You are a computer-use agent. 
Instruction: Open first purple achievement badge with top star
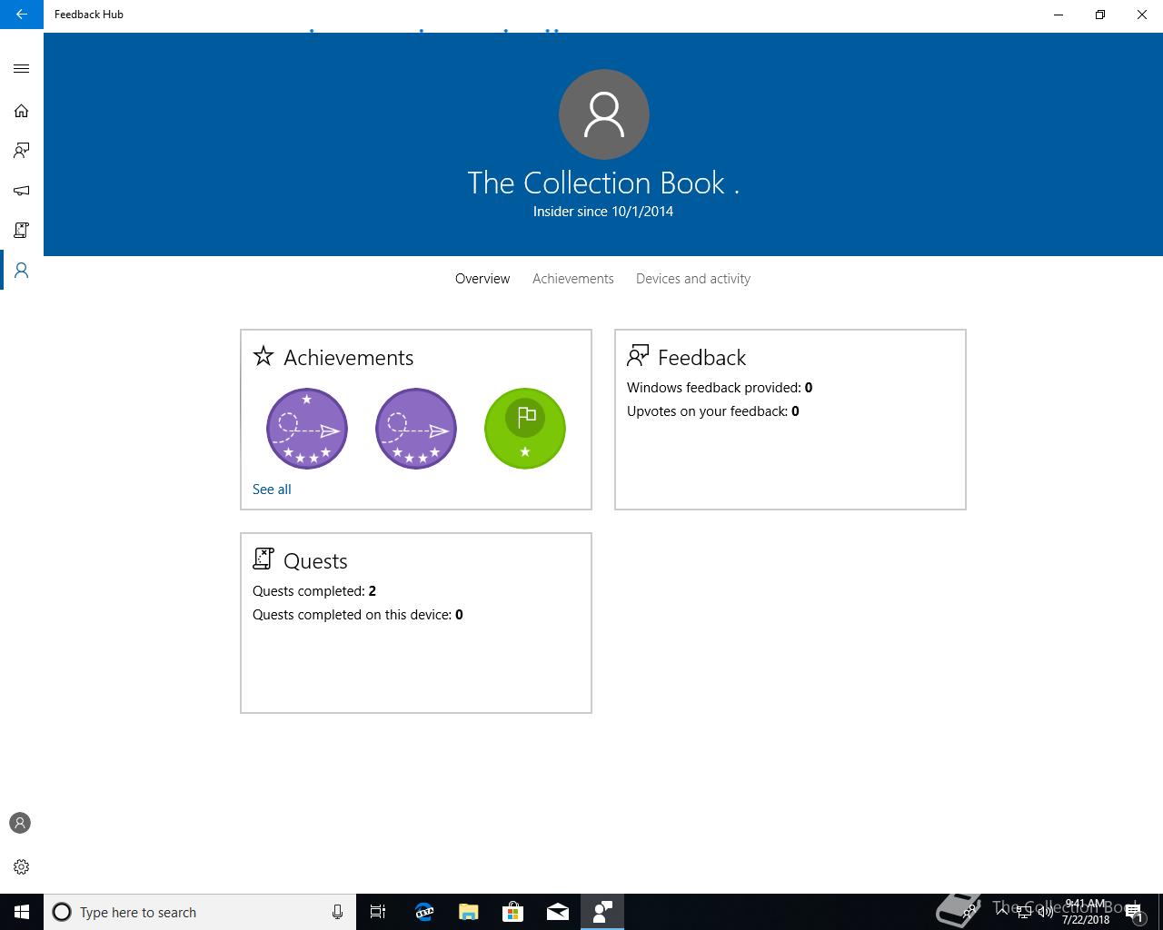tap(307, 429)
